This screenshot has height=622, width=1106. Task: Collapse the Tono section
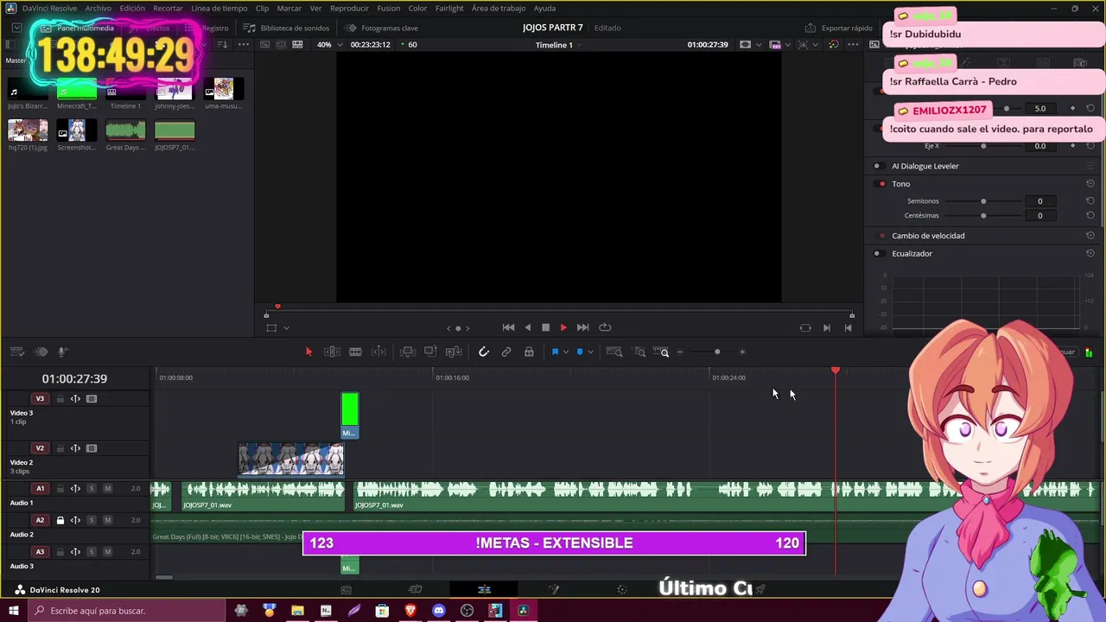900,184
